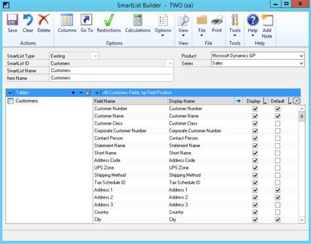
Task: Click inside the Item Name field
Action: click(x=112, y=78)
